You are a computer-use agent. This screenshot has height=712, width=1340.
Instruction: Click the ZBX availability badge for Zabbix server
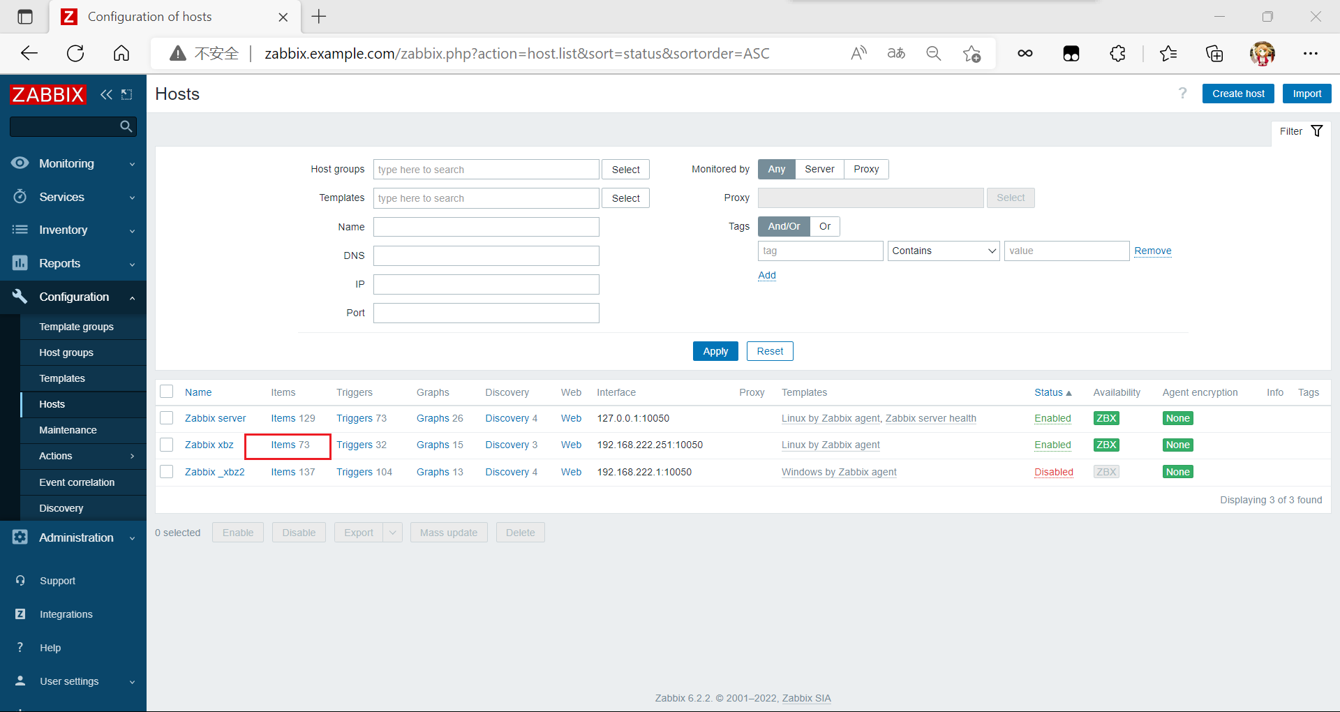pos(1106,418)
